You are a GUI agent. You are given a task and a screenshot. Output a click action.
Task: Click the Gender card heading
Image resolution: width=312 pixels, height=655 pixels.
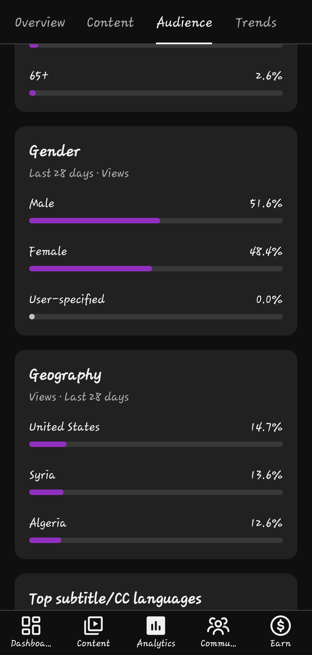(x=55, y=151)
